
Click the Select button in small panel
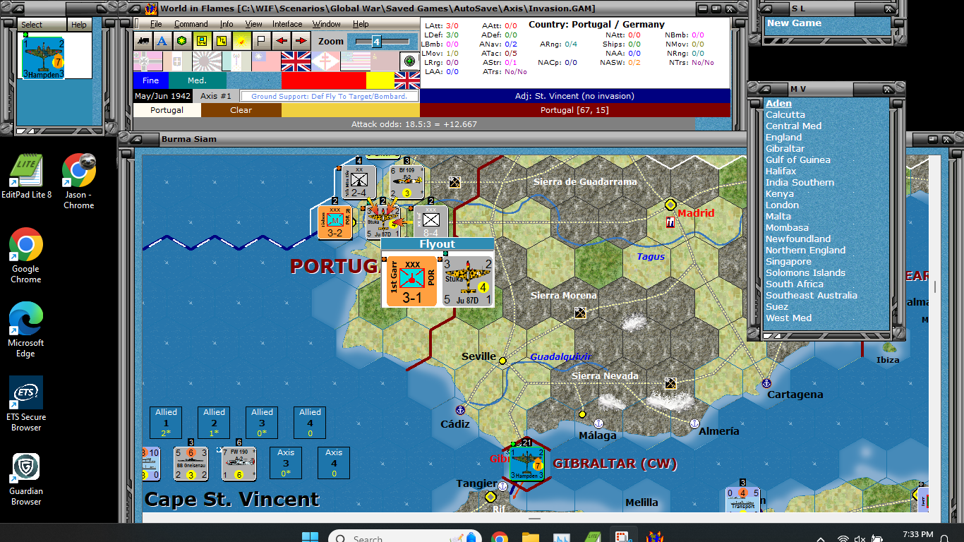point(42,25)
